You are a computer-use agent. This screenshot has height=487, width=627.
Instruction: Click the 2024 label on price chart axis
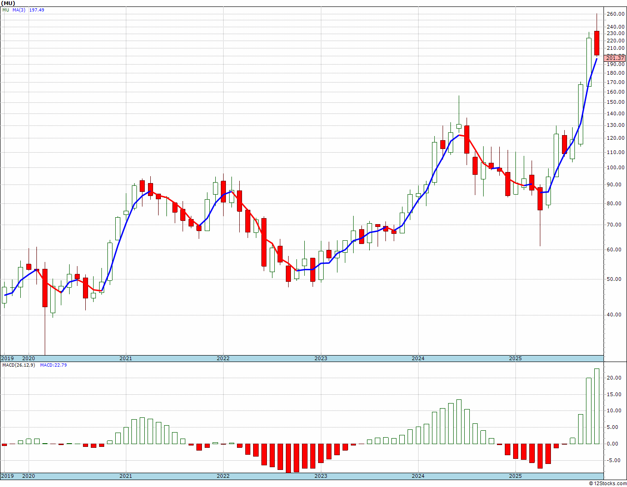pos(418,358)
